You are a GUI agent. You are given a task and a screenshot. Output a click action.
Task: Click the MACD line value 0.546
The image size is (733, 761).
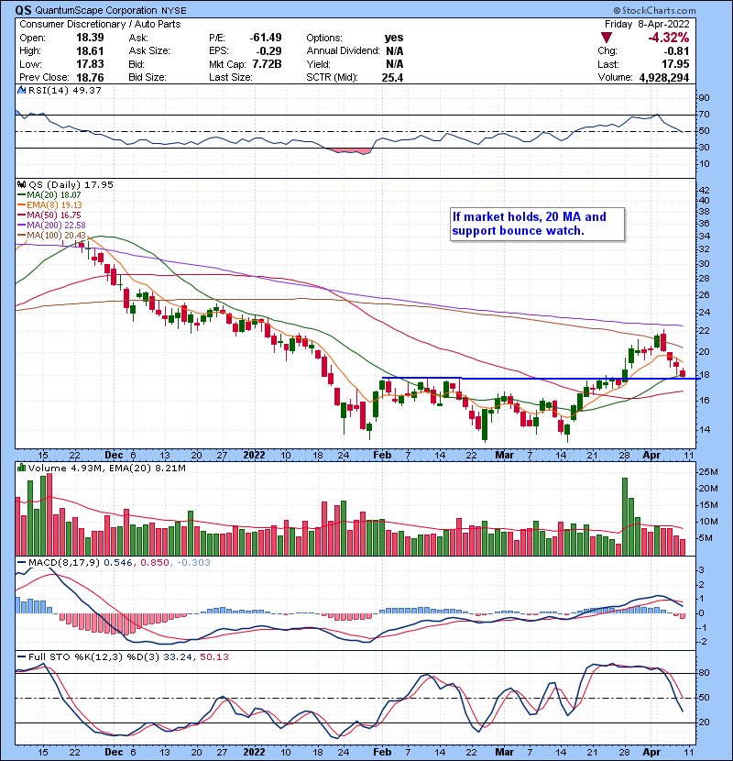[118, 563]
